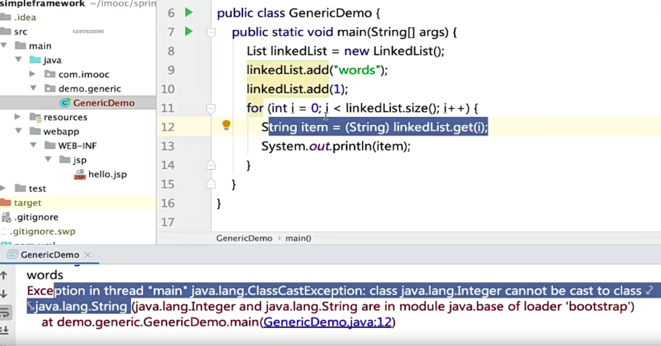Open the GenericDemo.java:12 stack trace link
The height and width of the screenshot is (346, 661).
pos(327,322)
